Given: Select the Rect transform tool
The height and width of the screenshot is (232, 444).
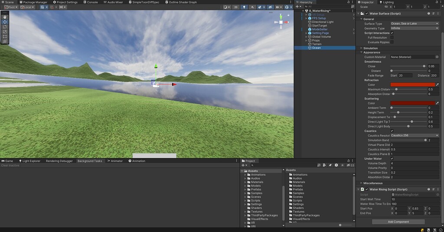Looking at the screenshot, I should click(5, 36).
